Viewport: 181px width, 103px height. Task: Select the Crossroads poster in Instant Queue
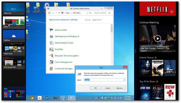coord(158,68)
